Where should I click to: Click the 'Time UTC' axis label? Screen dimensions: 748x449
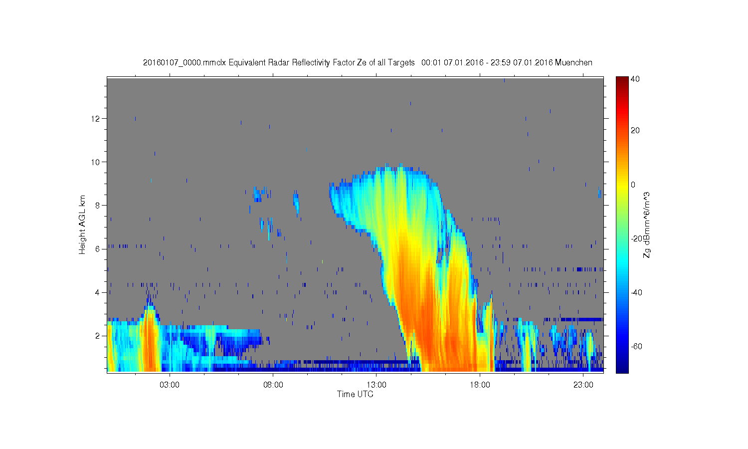point(355,394)
